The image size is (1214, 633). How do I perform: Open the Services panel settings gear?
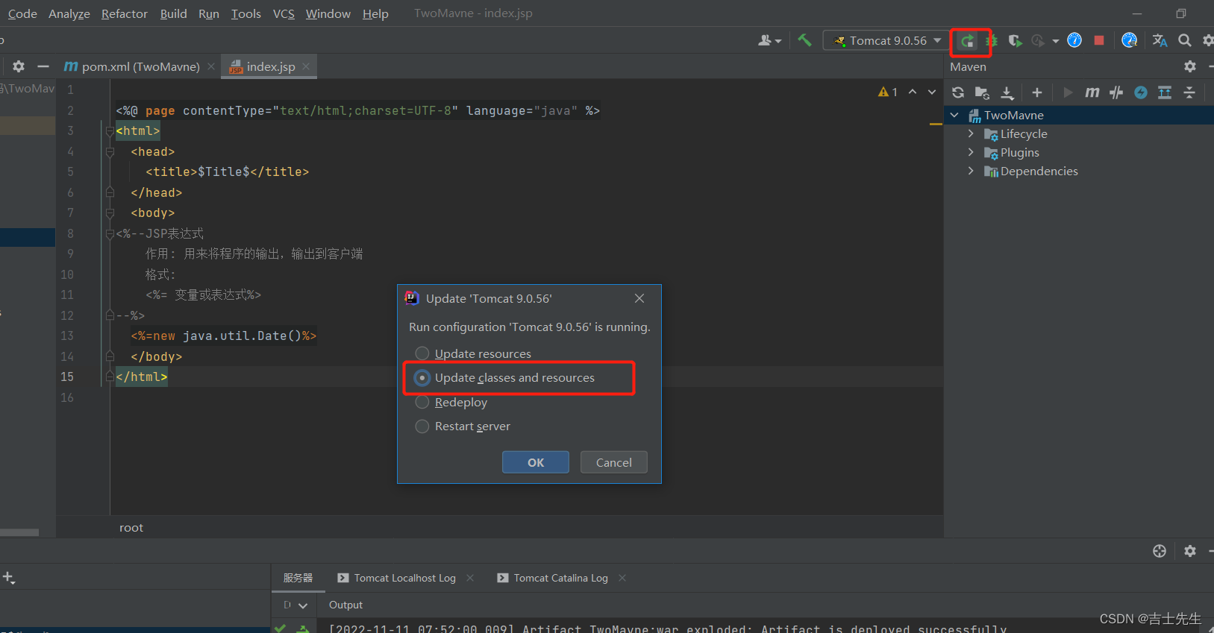pos(1190,551)
